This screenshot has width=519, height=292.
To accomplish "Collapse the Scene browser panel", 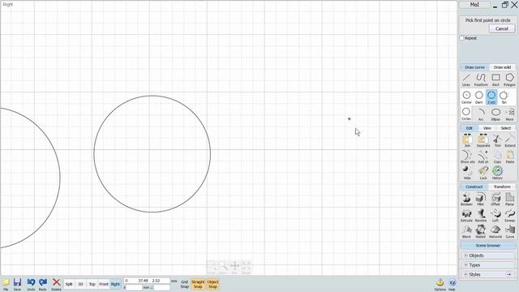I will 488,246.
